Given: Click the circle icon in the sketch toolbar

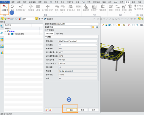Looking at the screenshot, I should (116, 19).
